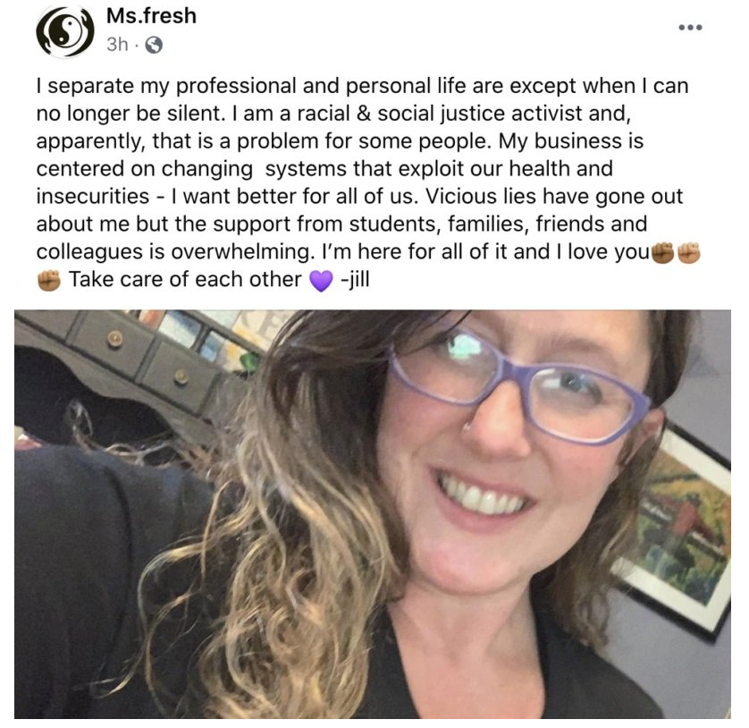
Task: Open the Ms.fresh profile name link
Action: click(x=151, y=16)
